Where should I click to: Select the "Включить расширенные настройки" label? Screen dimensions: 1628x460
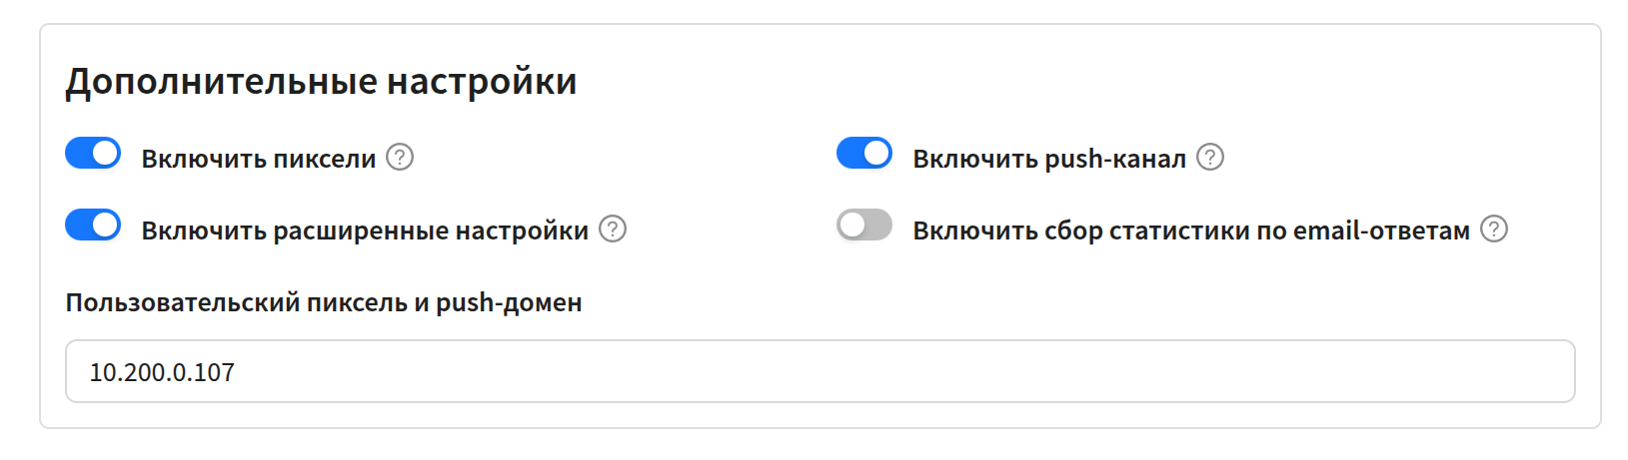coord(365,230)
